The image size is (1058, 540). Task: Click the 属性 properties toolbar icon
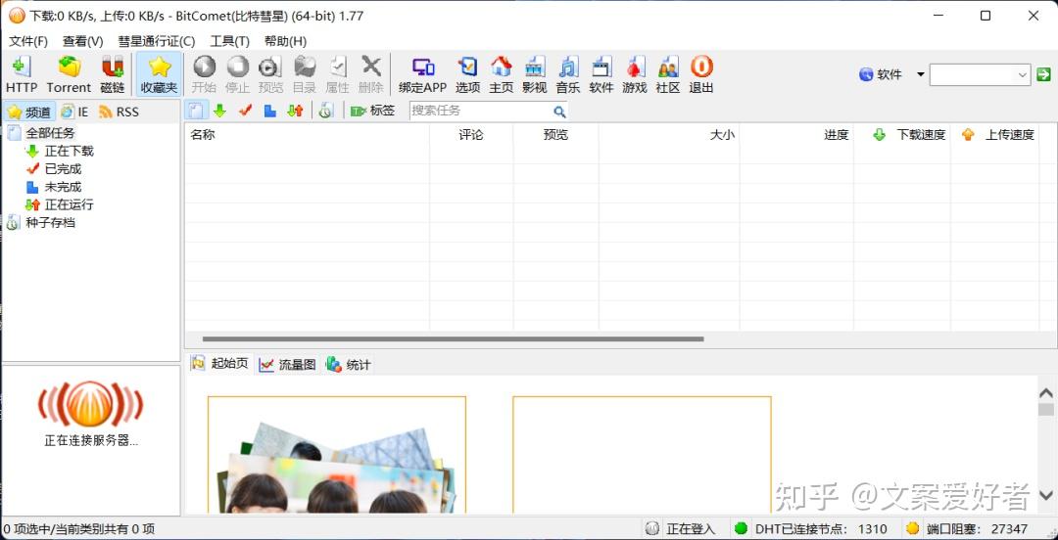(337, 74)
